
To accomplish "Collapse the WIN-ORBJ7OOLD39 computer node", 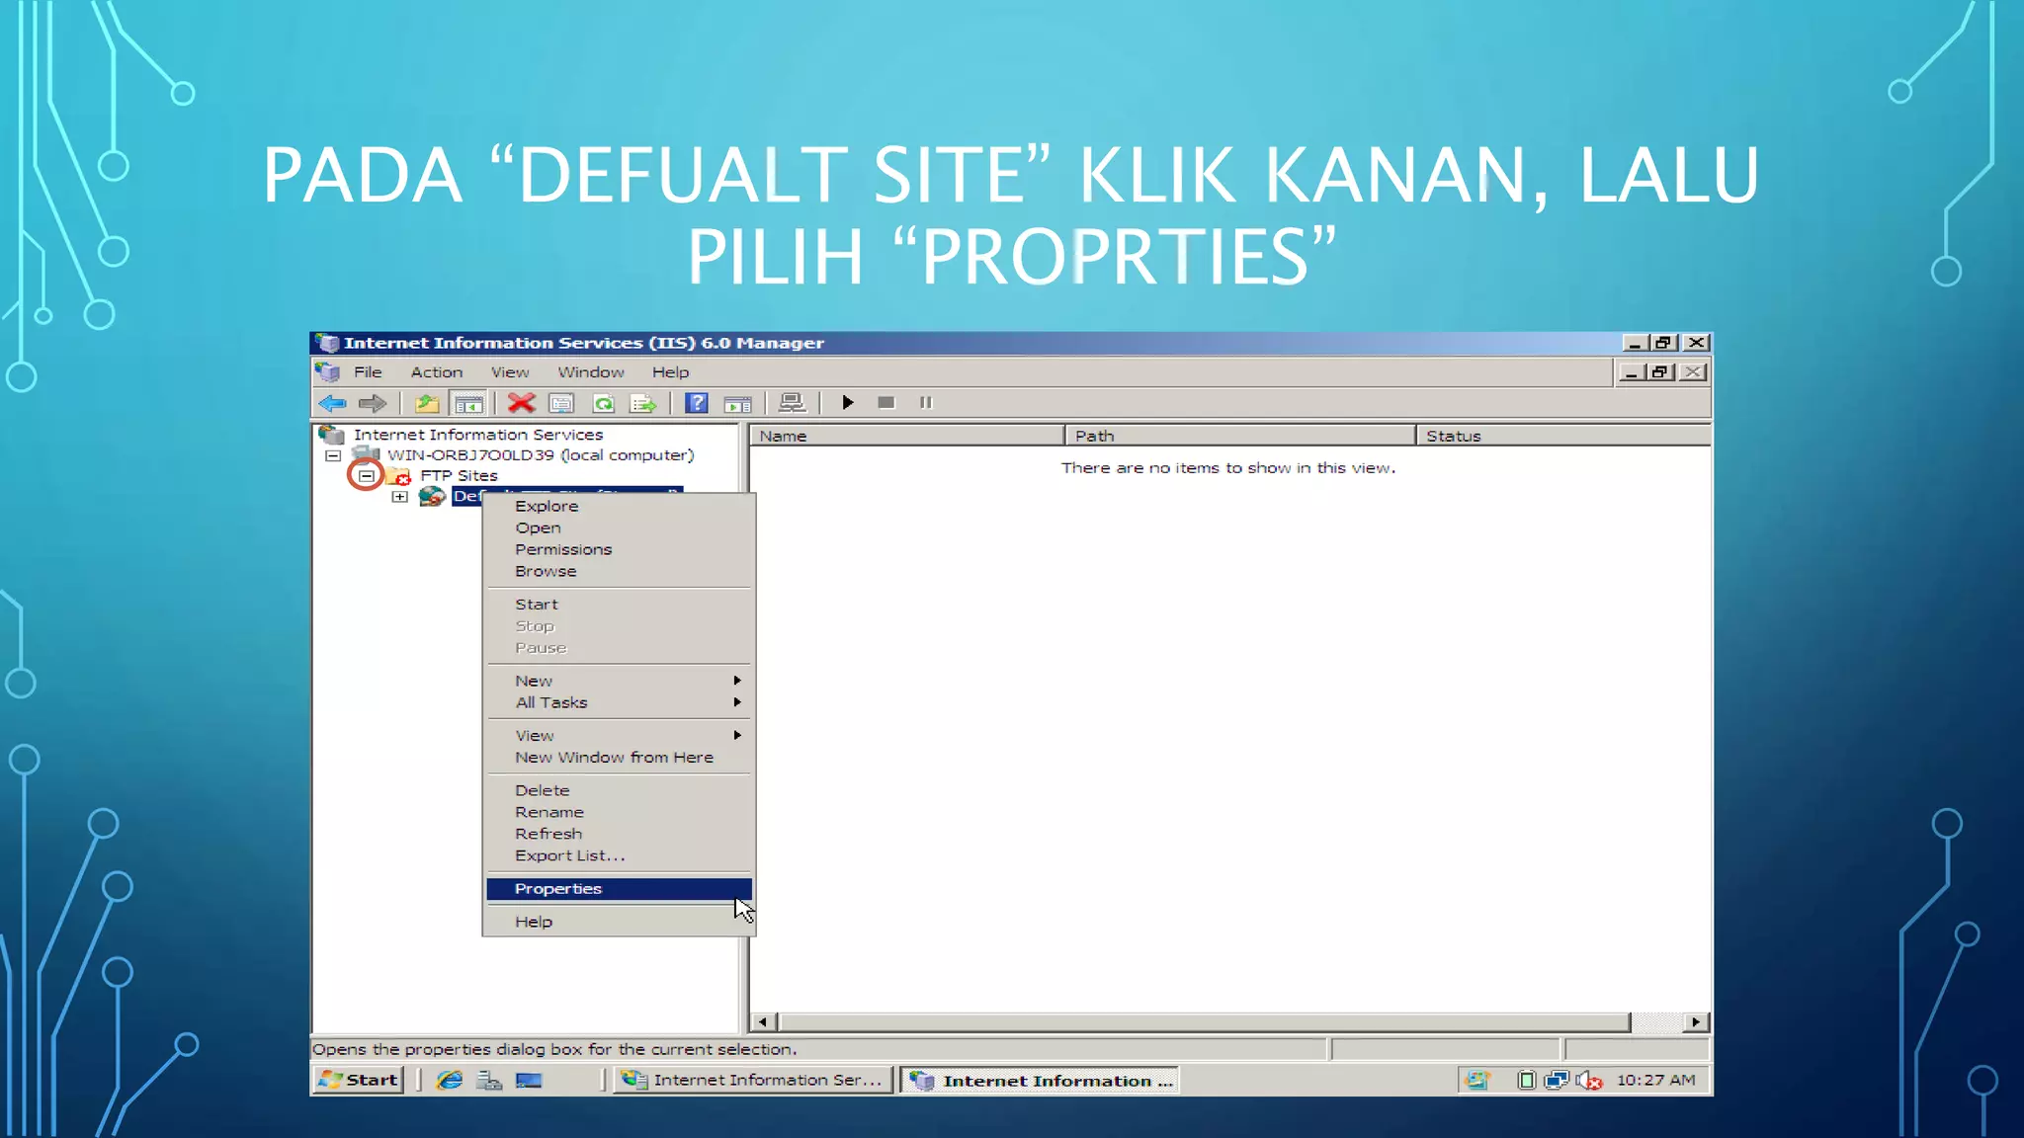I will pos(333,456).
